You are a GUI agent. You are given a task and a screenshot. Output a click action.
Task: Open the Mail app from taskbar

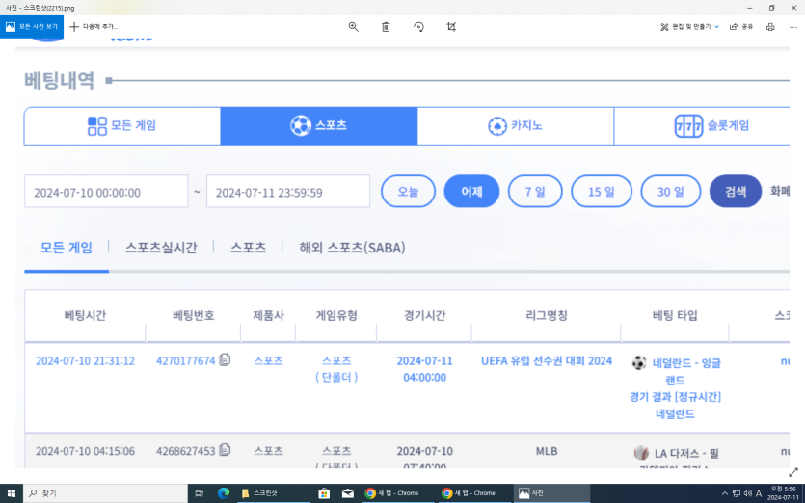tap(348, 493)
